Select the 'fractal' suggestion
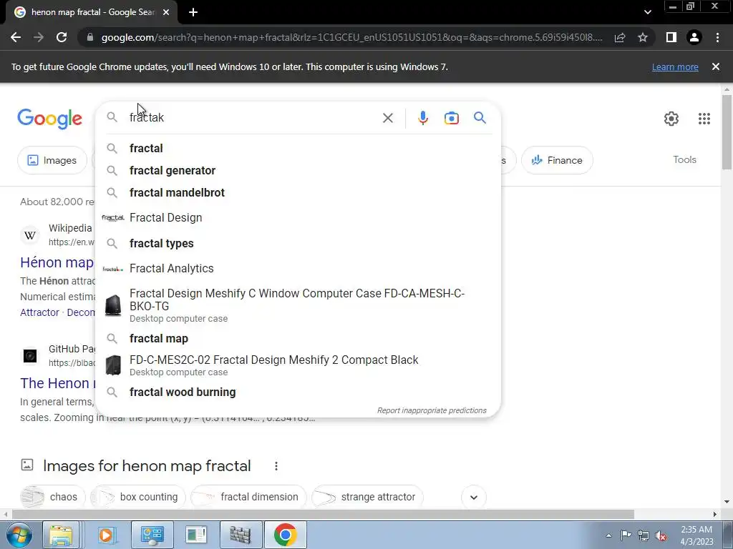This screenshot has height=549, width=733. [x=298, y=149]
